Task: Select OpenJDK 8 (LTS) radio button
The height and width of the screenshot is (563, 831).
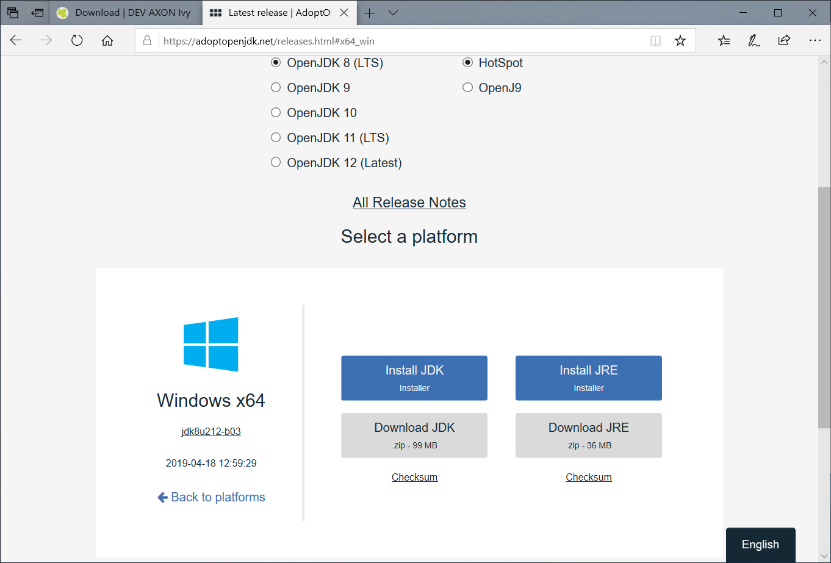Action: (276, 62)
